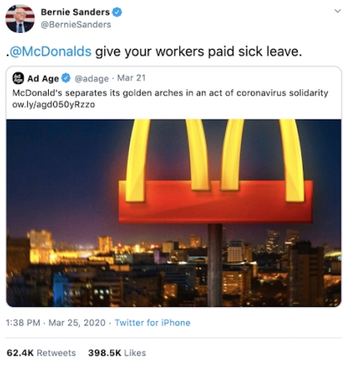
Task: Open Bernie Sanders profile picture
Action: tap(20, 19)
